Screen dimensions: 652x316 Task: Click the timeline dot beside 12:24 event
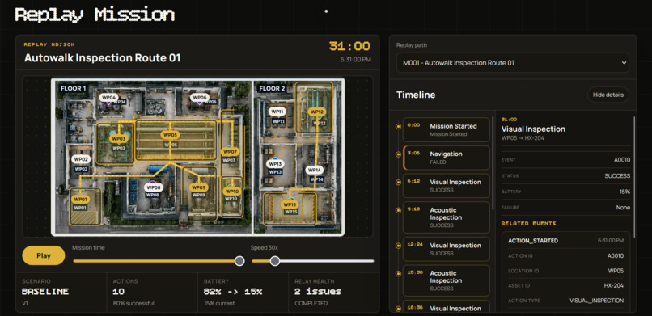(398, 246)
